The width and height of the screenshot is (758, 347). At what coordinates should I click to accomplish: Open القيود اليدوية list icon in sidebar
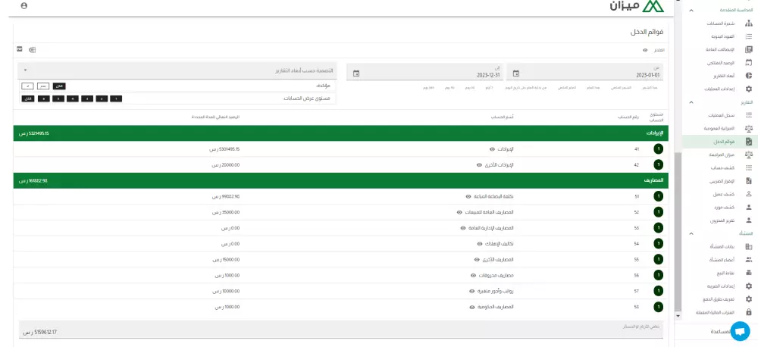749,36
